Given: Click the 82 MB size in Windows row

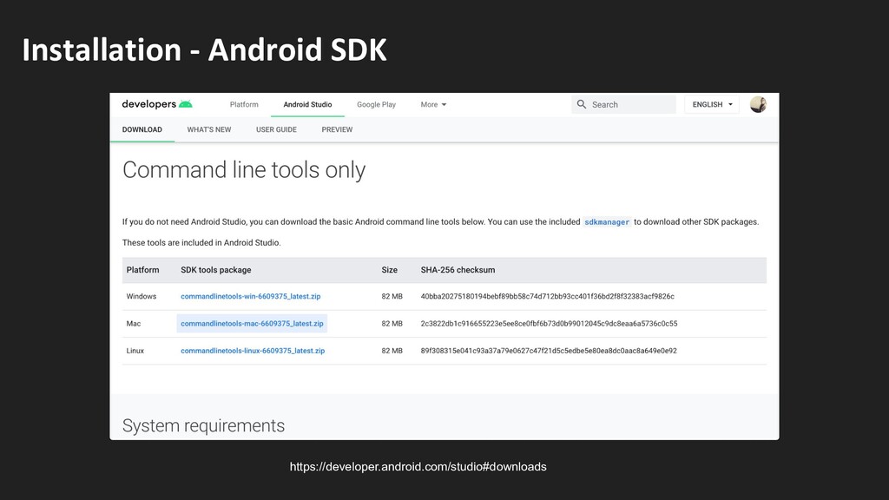Looking at the screenshot, I should (x=392, y=297).
